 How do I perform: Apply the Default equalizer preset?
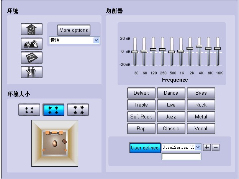(x=141, y=93)
